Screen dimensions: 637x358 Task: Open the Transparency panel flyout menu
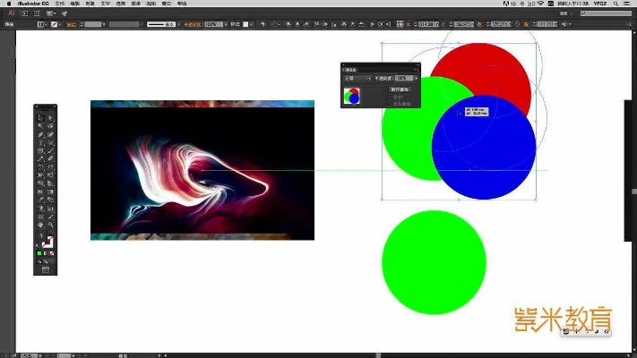click(417, 70)
